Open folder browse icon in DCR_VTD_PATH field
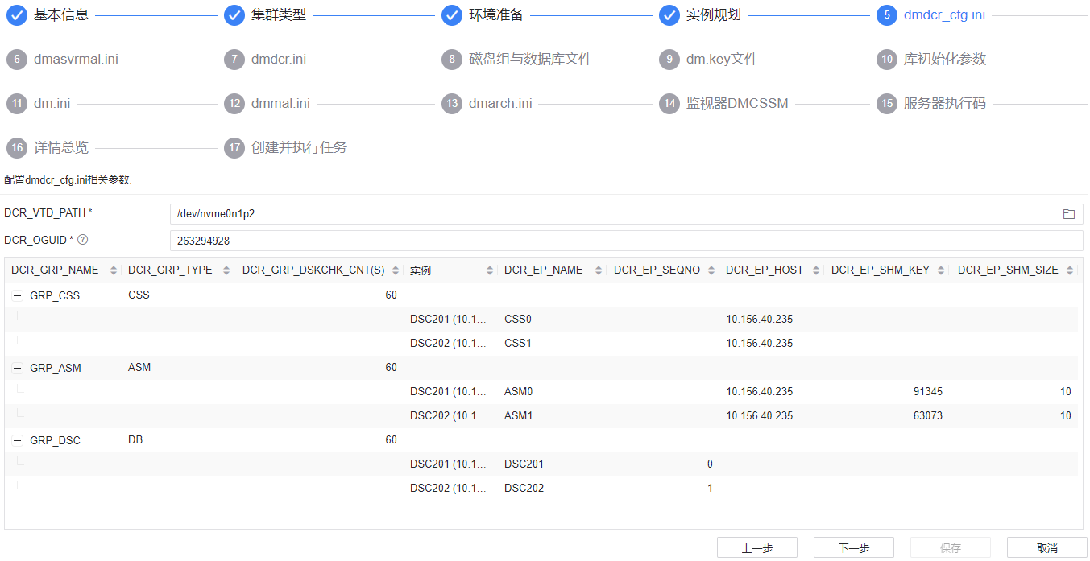The width and height of the screenshot is (1090, 561). click(x=1069, y=214)
